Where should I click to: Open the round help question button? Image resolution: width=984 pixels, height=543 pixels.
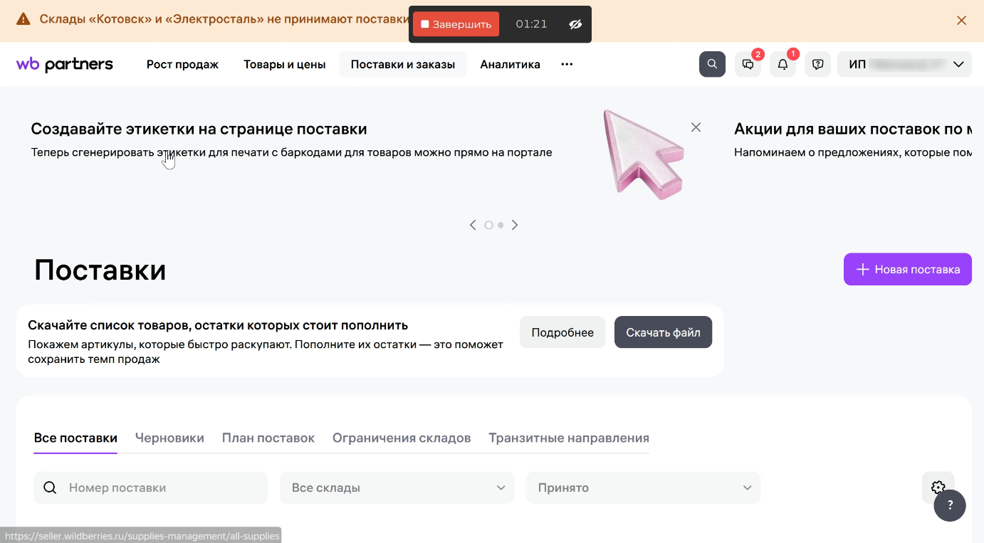(x=950, y=505)
